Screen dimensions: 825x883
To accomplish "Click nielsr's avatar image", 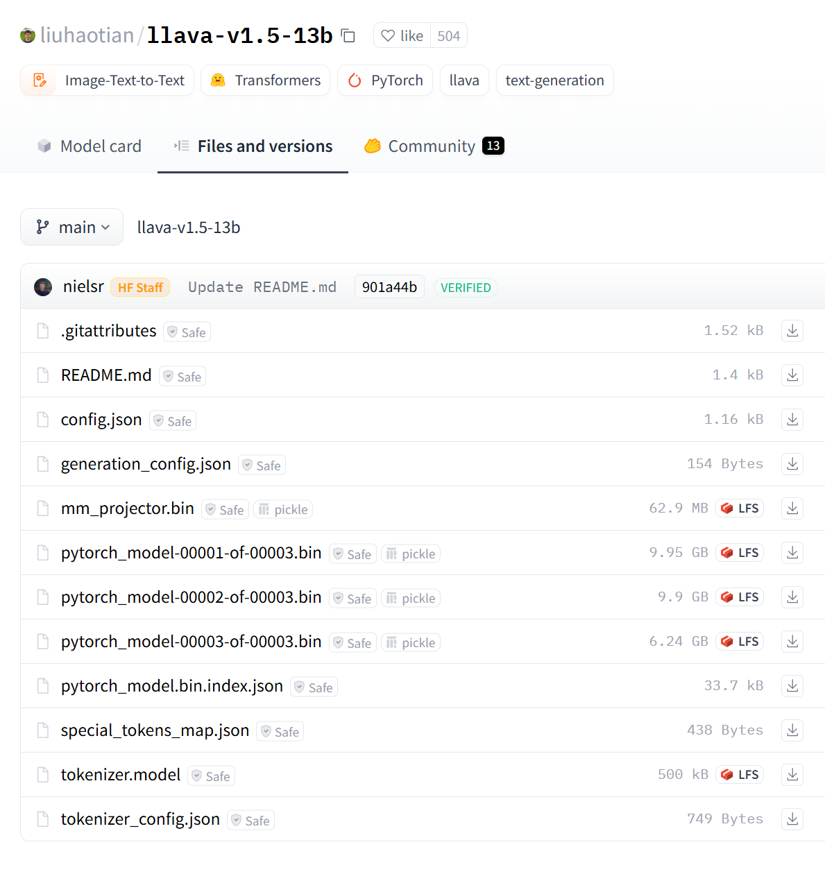I will [43, 286].
